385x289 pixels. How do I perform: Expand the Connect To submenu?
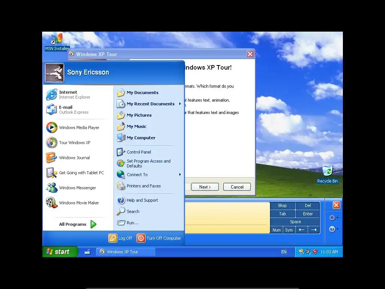coord(149,175)
